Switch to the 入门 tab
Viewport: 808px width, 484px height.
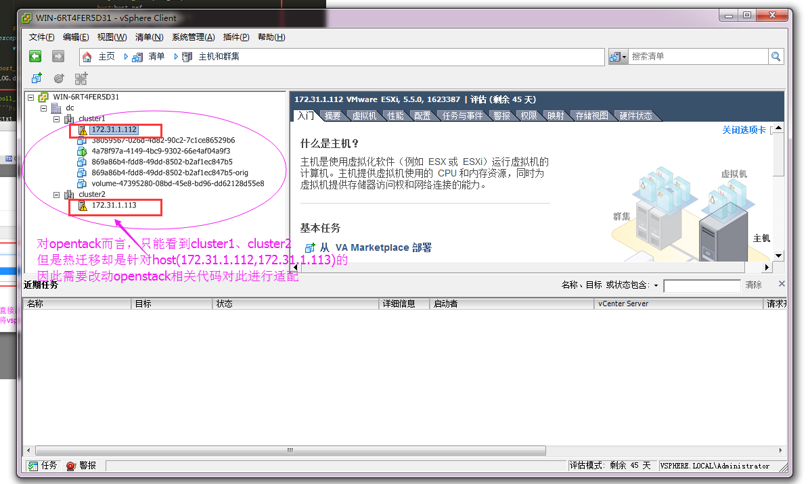(306, 116)
